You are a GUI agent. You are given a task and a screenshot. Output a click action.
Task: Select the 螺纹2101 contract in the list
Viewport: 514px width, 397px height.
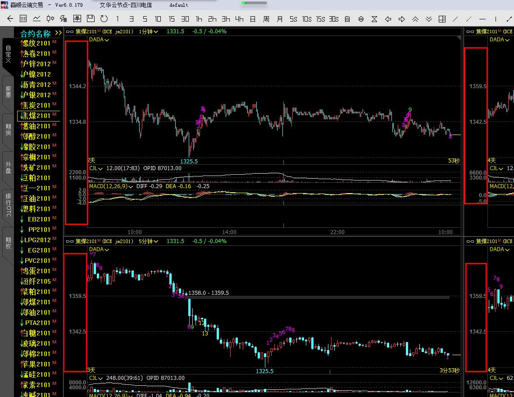(x=37, y=43)
